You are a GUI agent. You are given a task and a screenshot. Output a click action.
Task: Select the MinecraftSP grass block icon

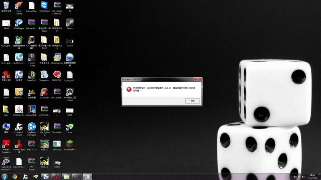tap(69, 144)
